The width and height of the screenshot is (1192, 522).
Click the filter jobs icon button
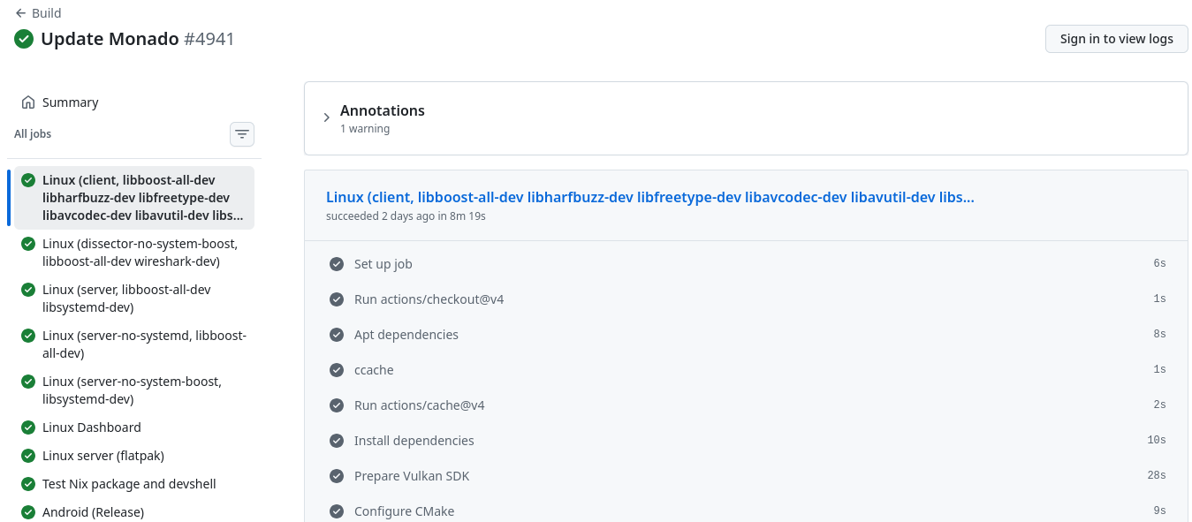point(242,134)
